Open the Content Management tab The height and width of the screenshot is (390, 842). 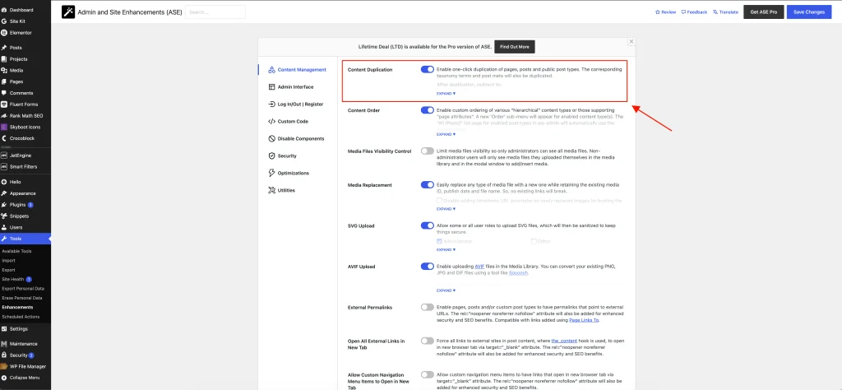coord(298,70)
